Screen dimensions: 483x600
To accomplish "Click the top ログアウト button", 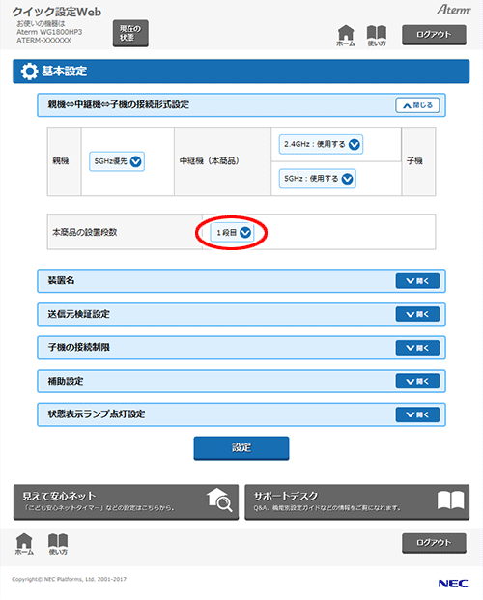I will (x=434, y=35).
